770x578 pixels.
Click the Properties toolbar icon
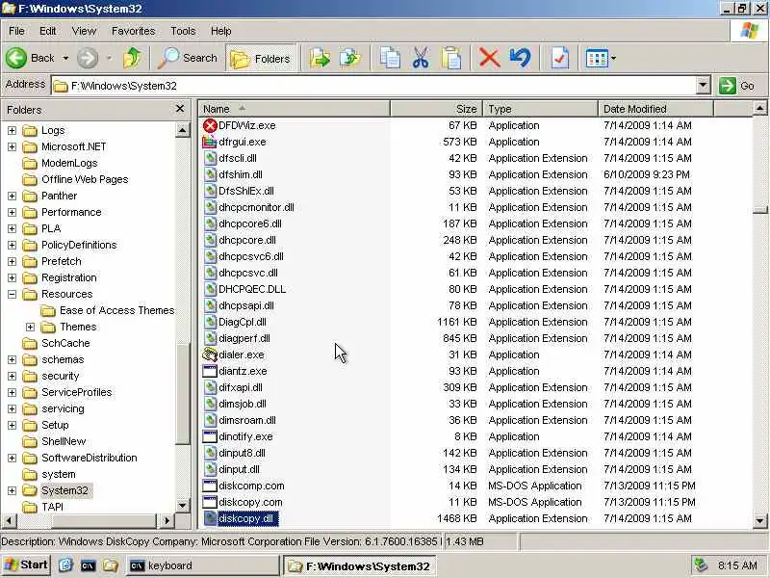click(560, 58)
